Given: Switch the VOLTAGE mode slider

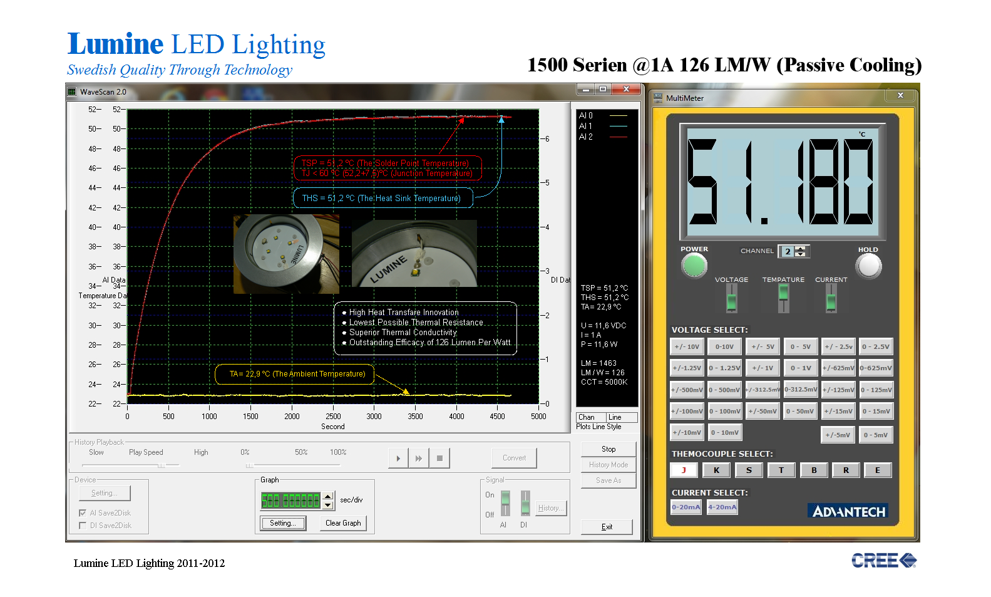Looking at the screenshot, I should [x=731, y=298].
